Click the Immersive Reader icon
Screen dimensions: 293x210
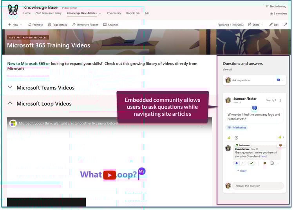74,25
